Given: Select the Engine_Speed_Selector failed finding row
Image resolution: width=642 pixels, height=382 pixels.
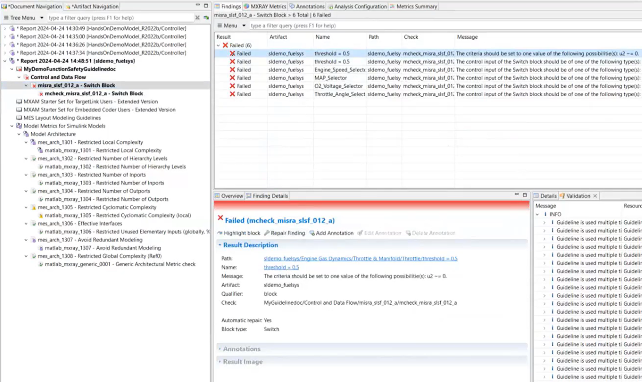Looking at the screenshot, I should pyautogui.click(x=428, y=70).
